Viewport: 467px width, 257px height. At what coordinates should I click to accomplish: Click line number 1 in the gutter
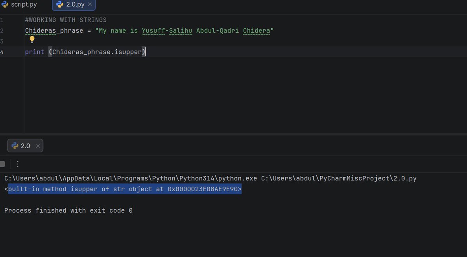[2, 20]
